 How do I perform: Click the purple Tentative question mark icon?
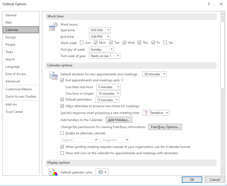tap(146, 113)
